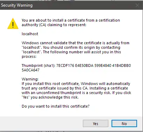Decline the certificate by choosing No
This screenshot has width=143, height=132.
124,124
